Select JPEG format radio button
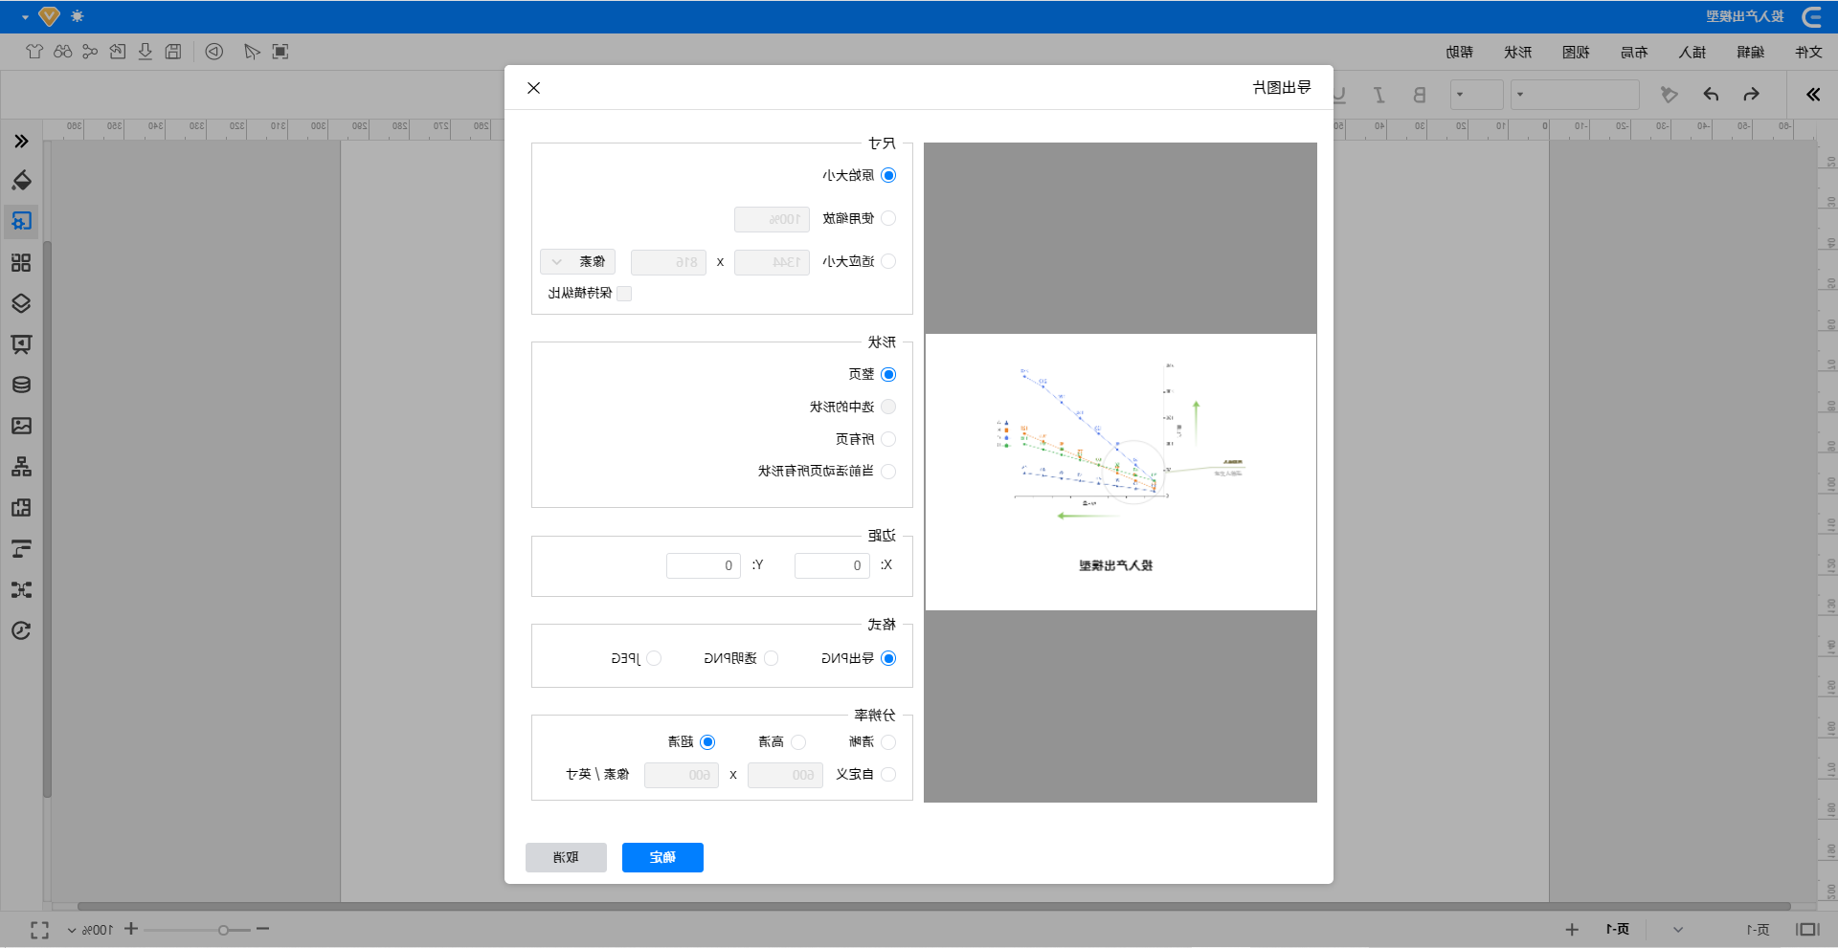This screenshot has width=1838, height=948. click(654, 658)
